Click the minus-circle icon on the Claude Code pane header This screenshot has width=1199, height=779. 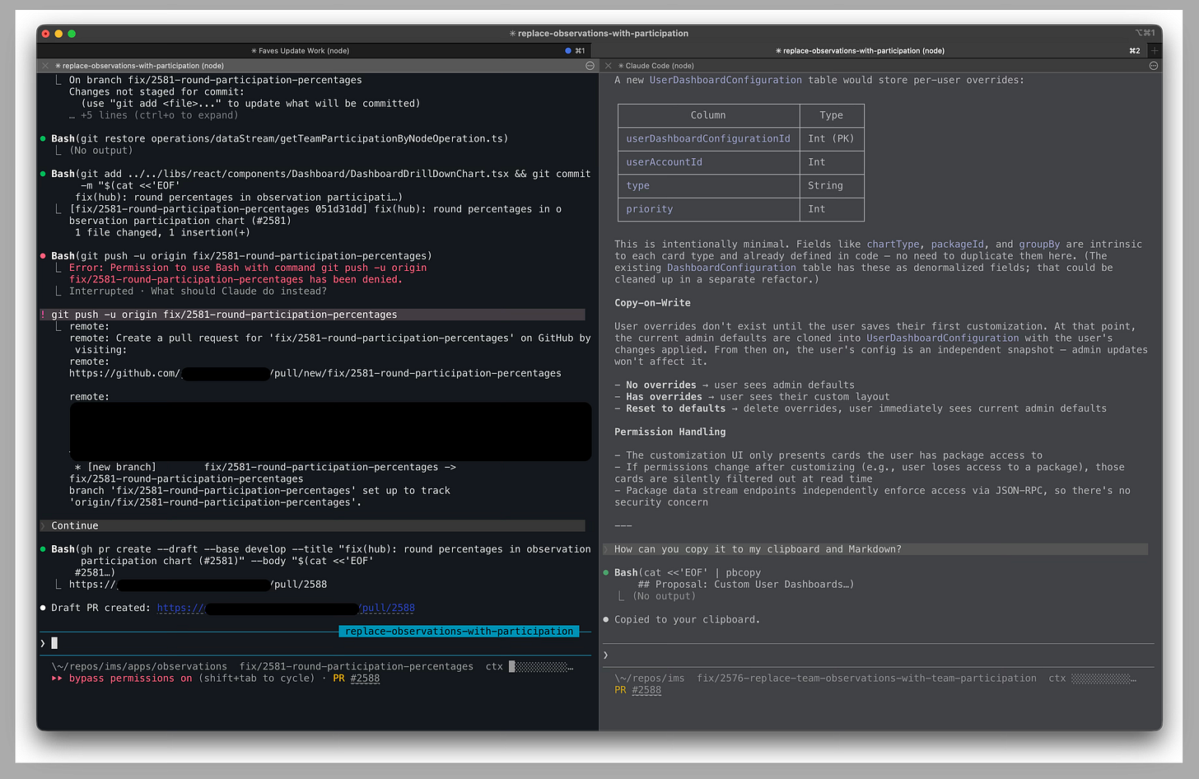[x=1154, y=66]
